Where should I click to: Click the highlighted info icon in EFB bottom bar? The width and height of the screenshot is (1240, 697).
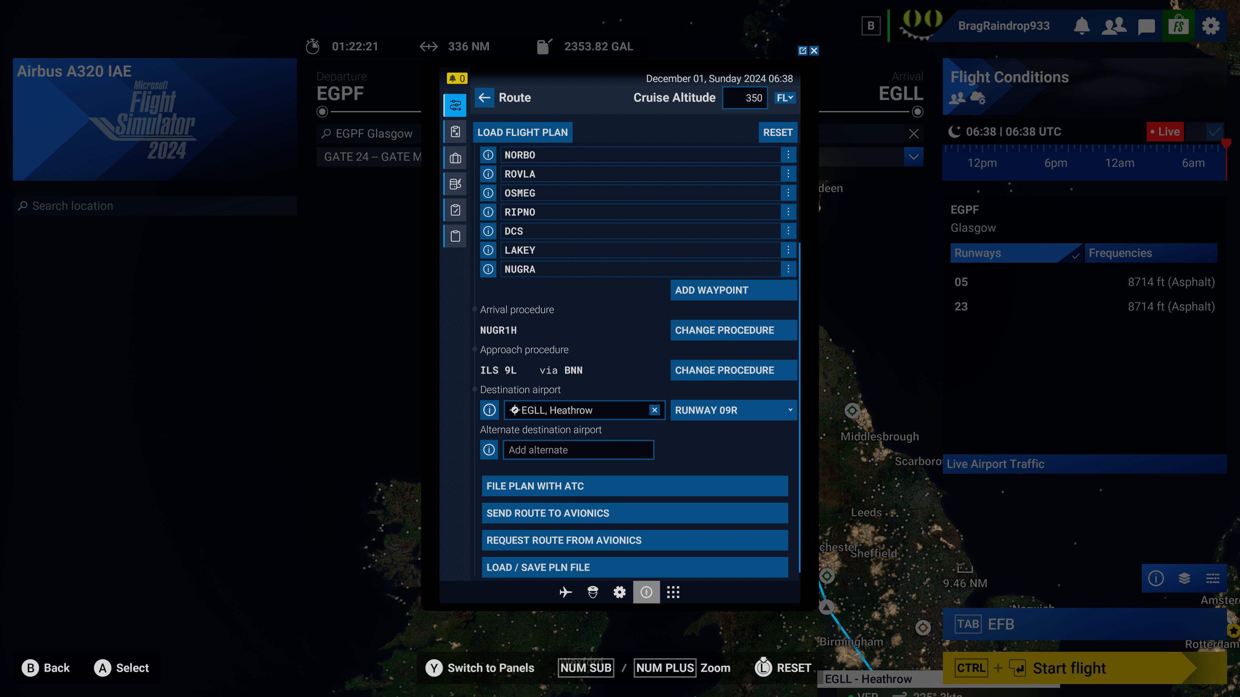tap(646, 592)
